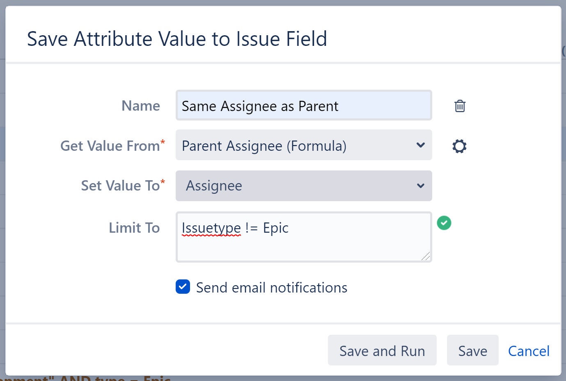This screenshot has width=566, height=381.
Task: Cancel the dialog via Cancel link
Action: 528,351
